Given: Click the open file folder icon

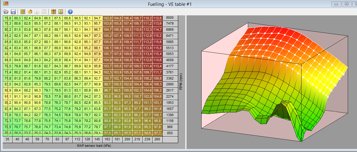Looking at the screenshot, I should click(6, 12).
